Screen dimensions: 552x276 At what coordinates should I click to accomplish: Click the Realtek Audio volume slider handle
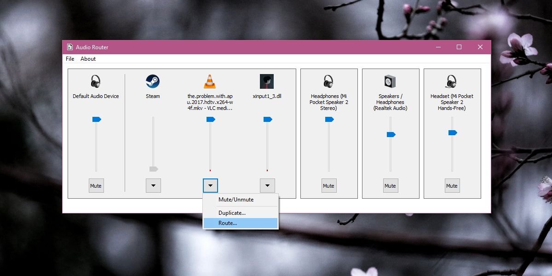pyautogui.click(x=391, y=134)
